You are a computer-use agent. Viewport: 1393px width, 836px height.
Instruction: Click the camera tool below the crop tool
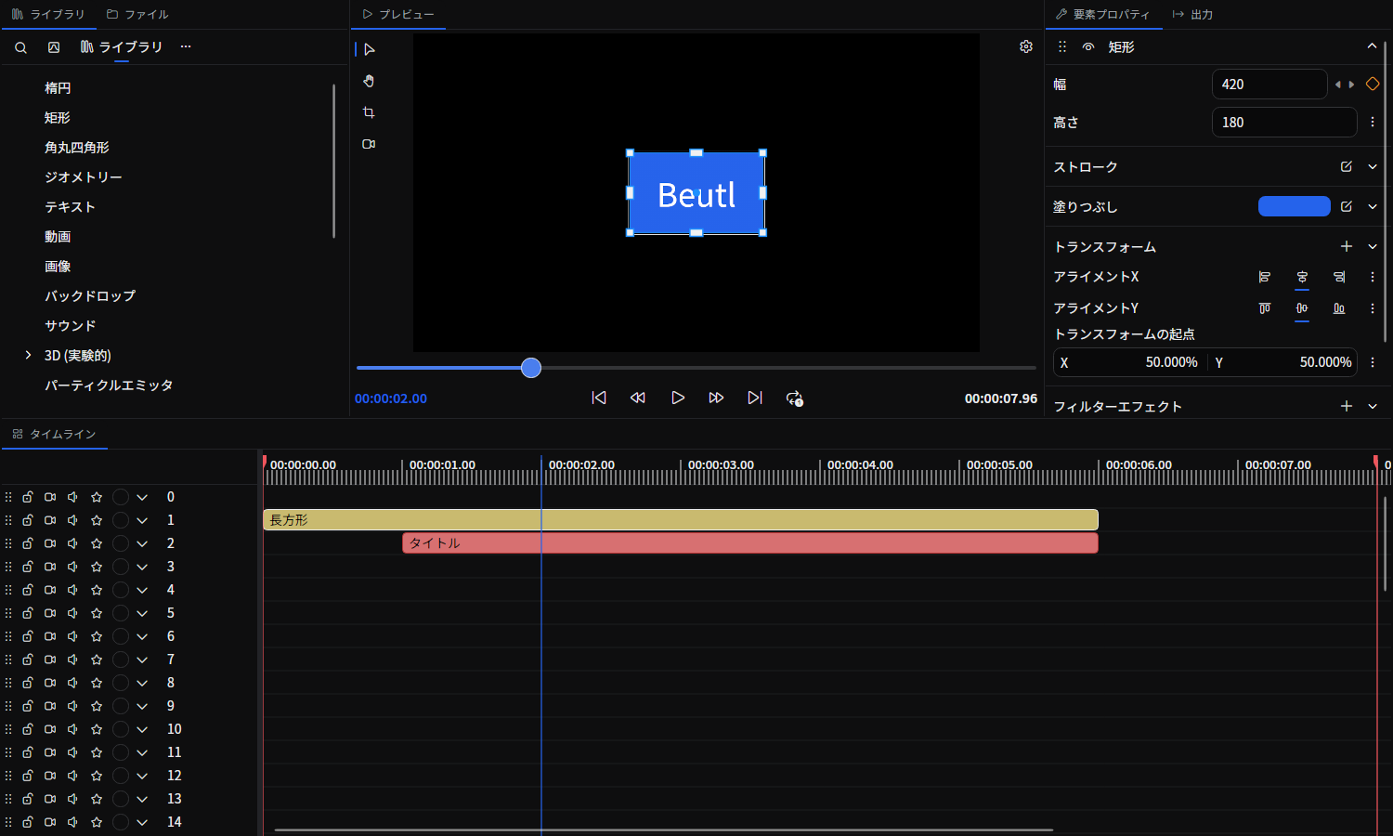click(x=369, y=144)
